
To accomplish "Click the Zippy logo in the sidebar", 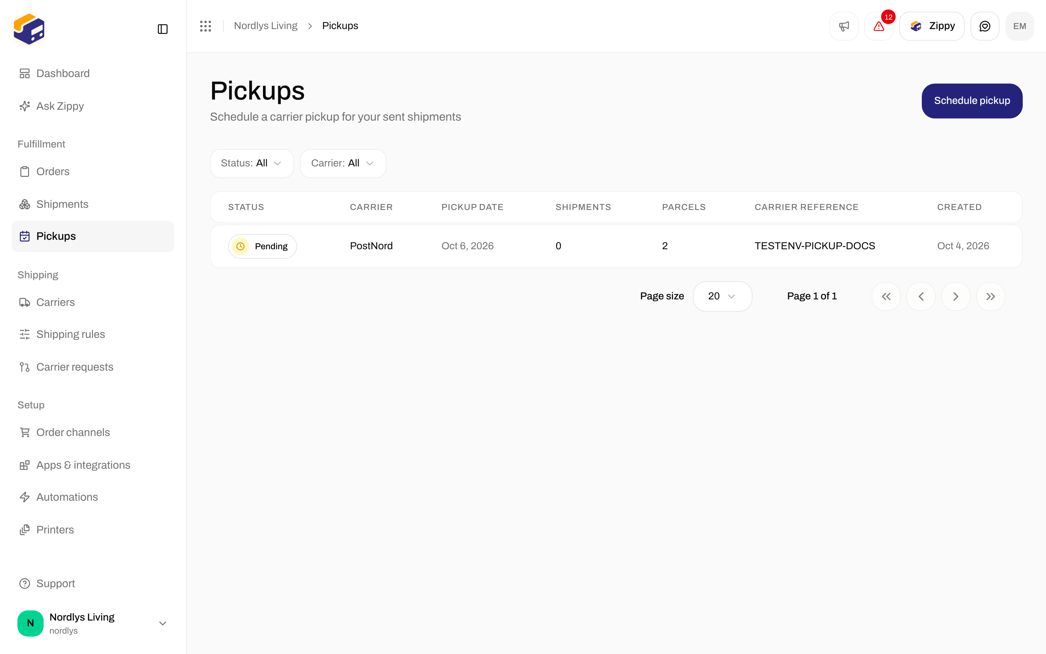I will pyautogui.click(x=29, y=29).
